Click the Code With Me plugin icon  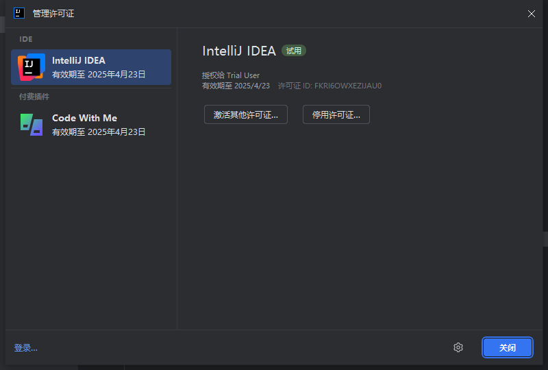[32, 125]
